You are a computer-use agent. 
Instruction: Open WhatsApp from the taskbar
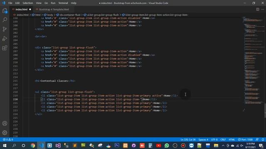pyautogui.click(x=167, y=145)
